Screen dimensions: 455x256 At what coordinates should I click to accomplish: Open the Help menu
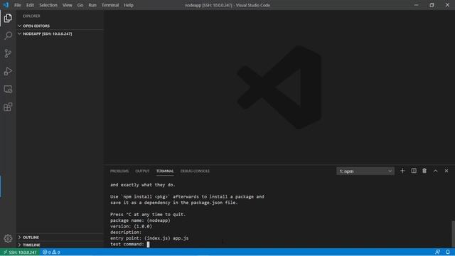pyautogui.click(x=129, y=5)
